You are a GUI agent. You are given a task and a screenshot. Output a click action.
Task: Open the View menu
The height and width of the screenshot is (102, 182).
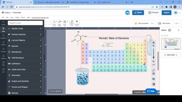[12, 18]
